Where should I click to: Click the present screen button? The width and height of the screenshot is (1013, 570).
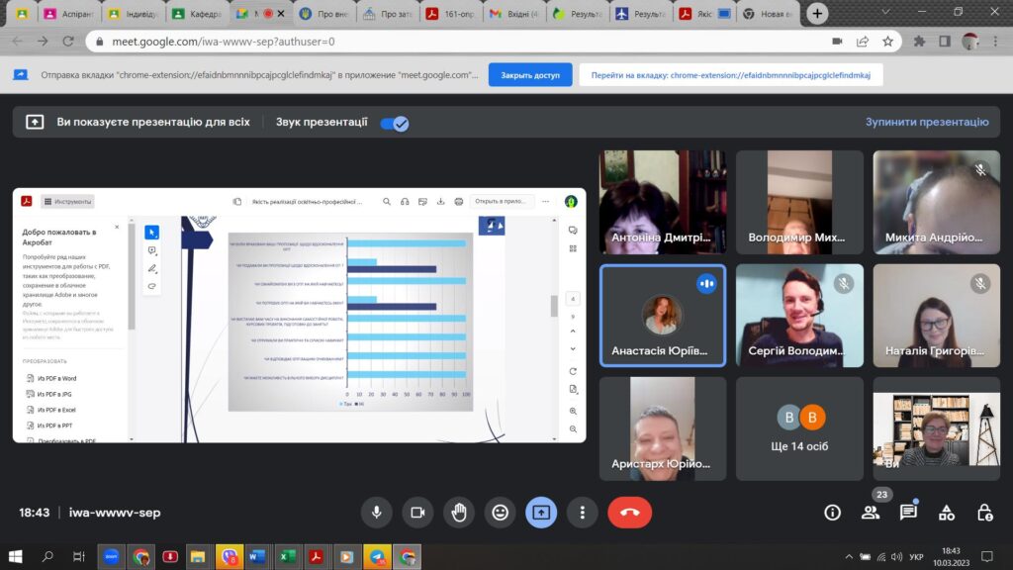541,513
